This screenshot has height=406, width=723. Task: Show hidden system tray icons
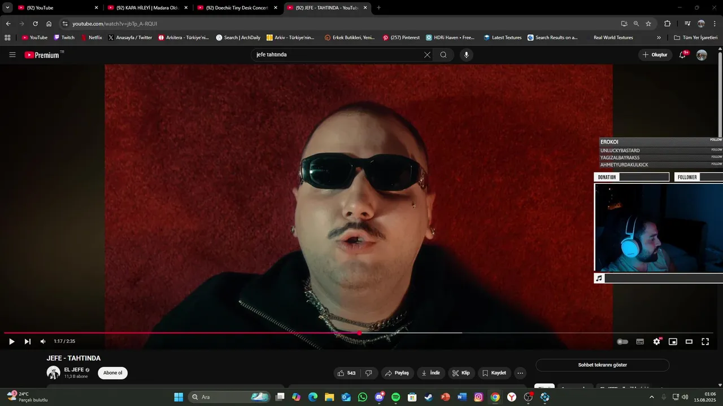(652, 397)
